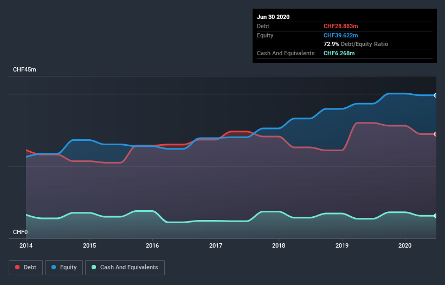Click the Jun 30 2020 tooltip date
The height and width of the screenshot is (285, 445).
(273, 17)
